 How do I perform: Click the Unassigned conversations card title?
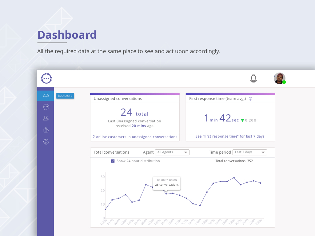pos(118,99)
